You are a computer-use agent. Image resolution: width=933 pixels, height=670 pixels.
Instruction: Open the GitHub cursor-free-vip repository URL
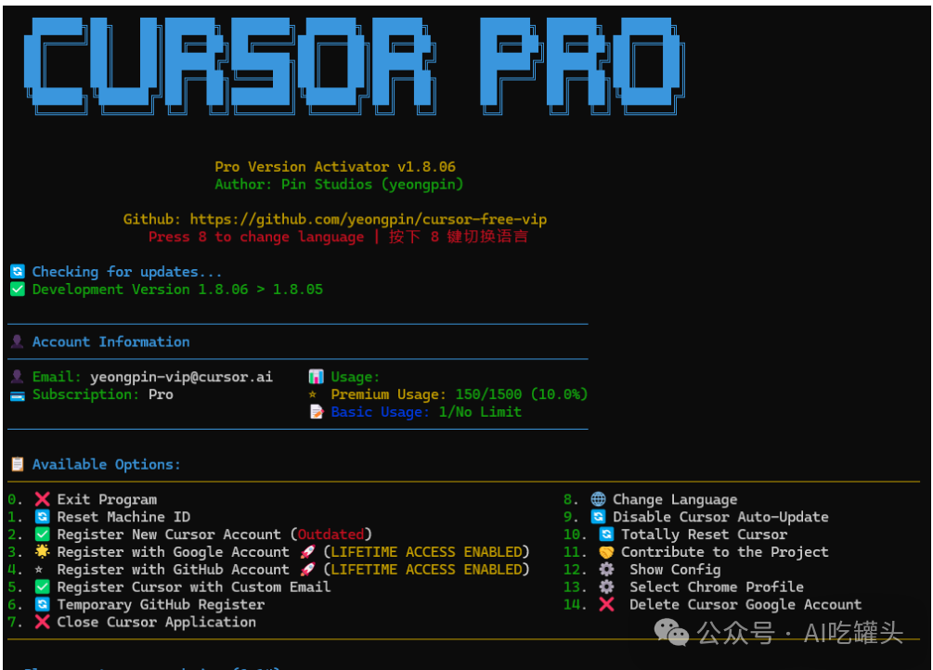368,220
